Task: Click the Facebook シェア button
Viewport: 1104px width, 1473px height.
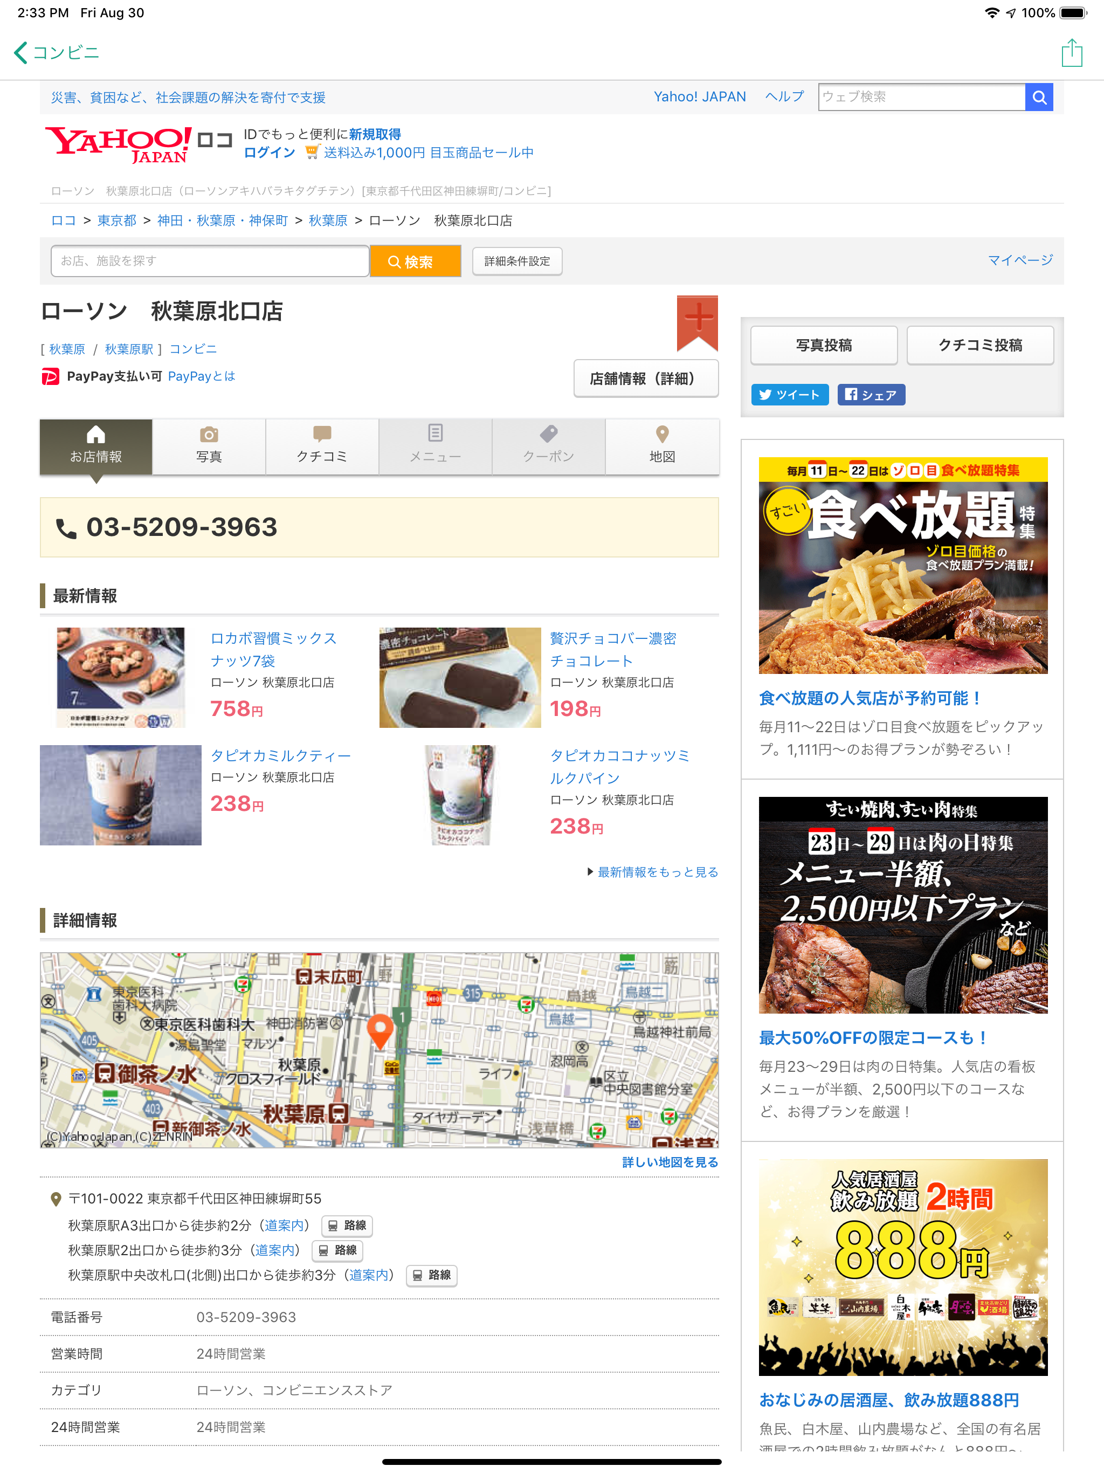Action: 870,395
